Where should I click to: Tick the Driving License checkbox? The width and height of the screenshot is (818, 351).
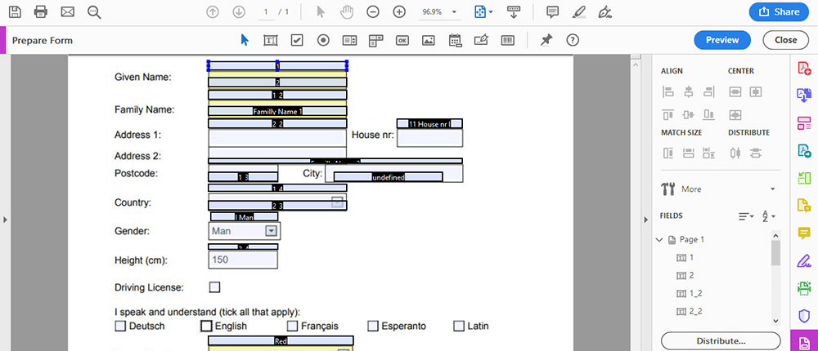[x=215, y=287]
